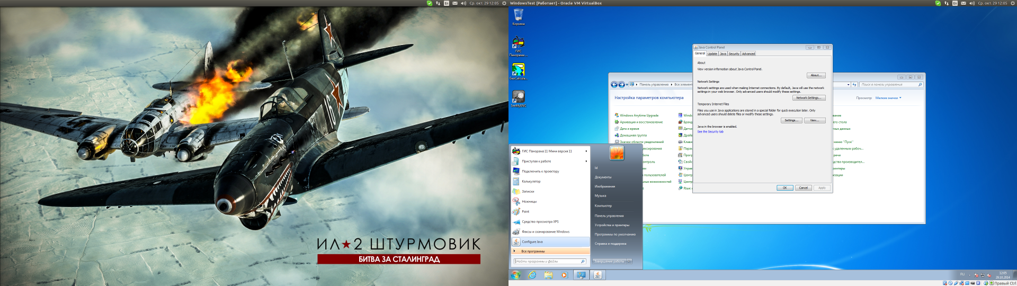Open the Control Panel address bar dropdown arrow
Image resolution: width=1017 pixels, height=286 pixels.
click(848, 85)
